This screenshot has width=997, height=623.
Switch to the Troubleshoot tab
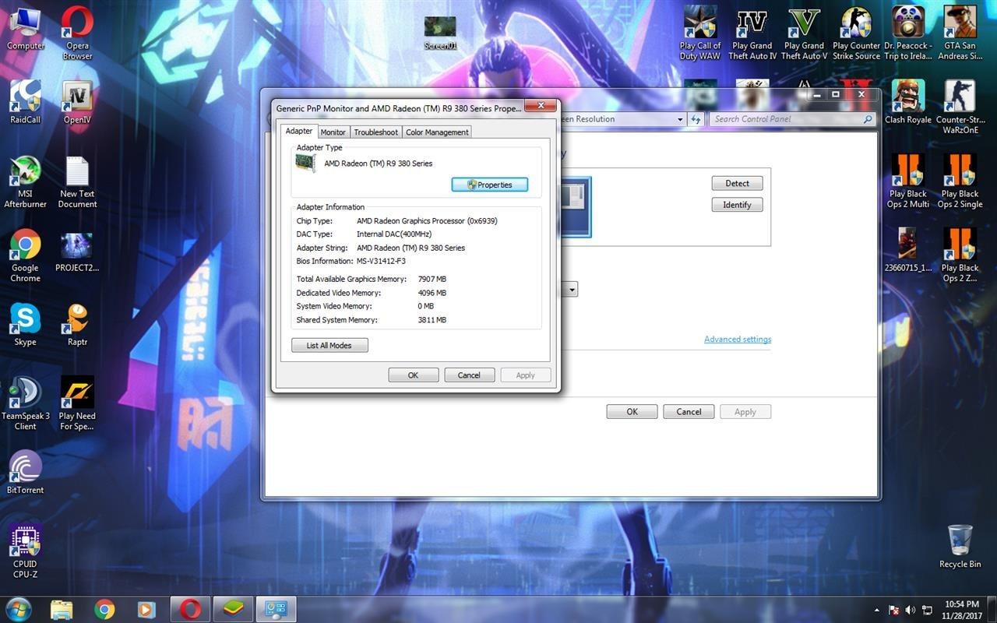pos(375,132)
